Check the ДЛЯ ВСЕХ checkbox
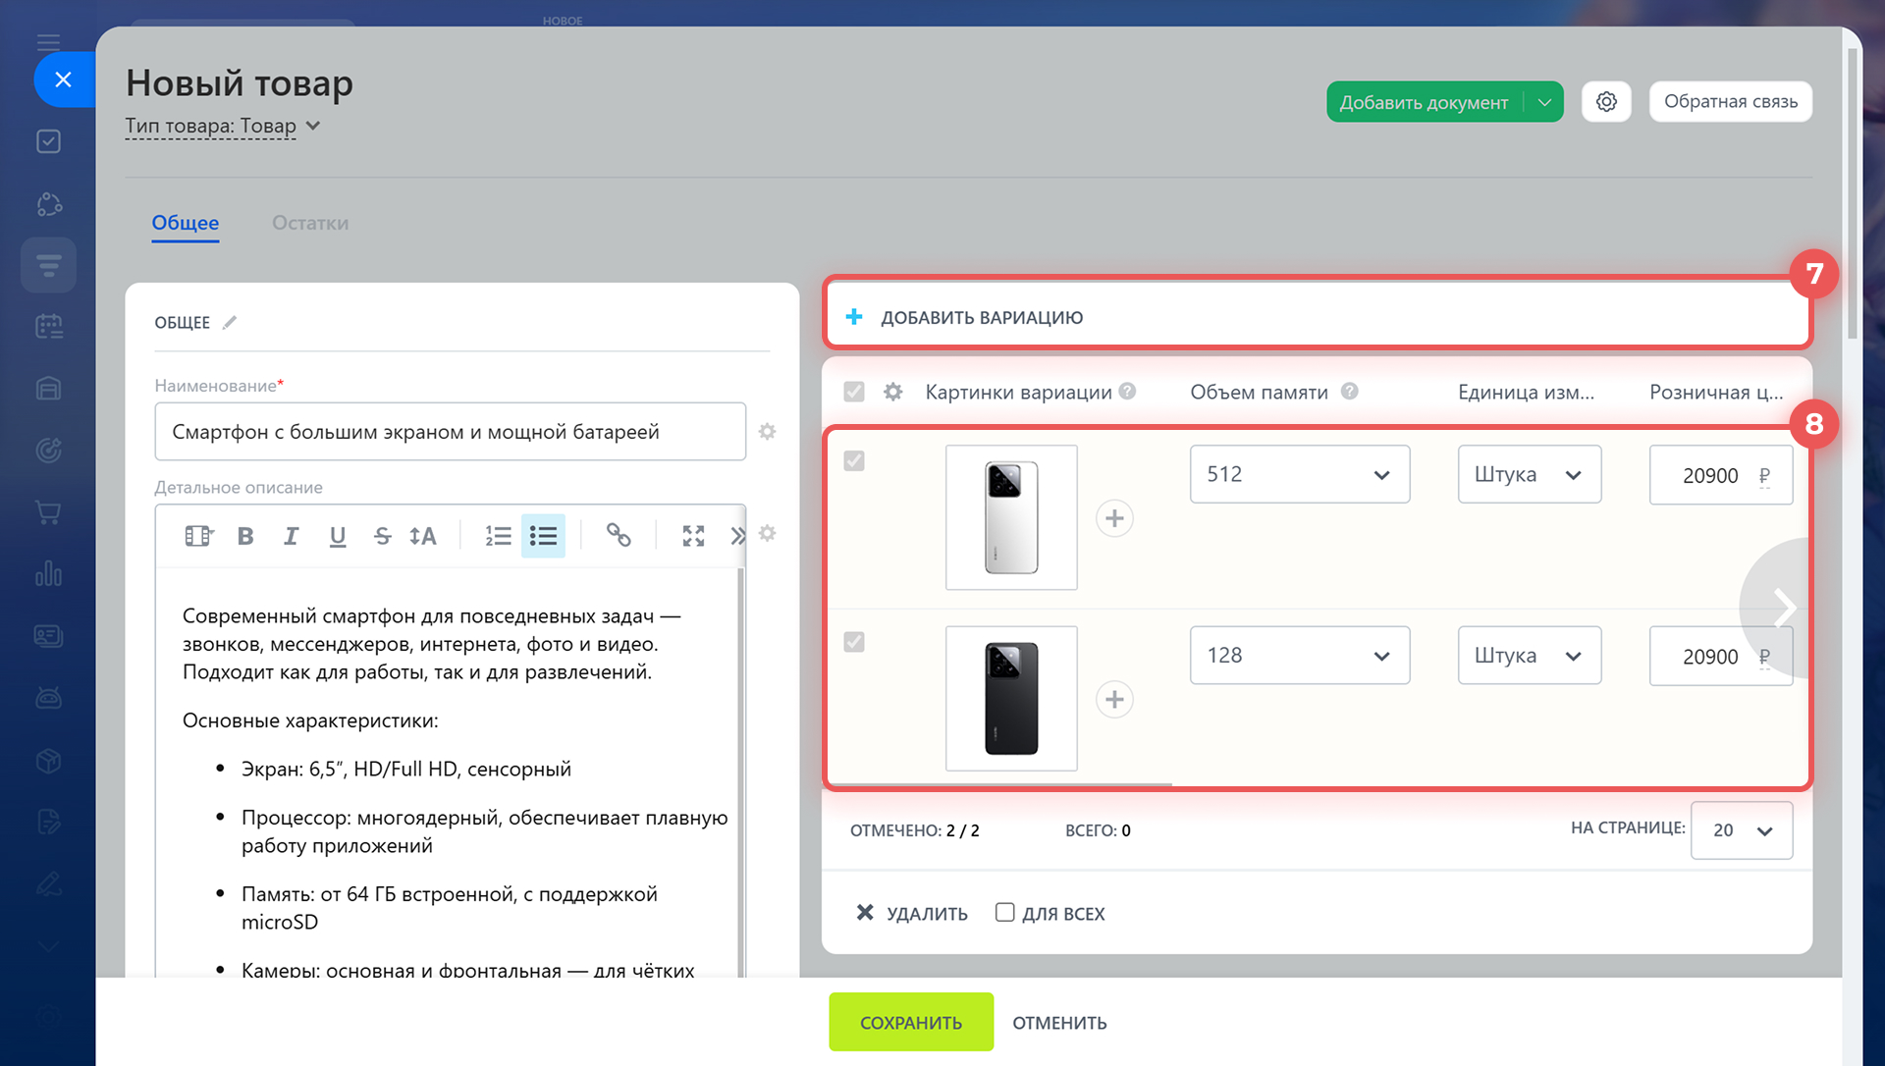 1004,913
